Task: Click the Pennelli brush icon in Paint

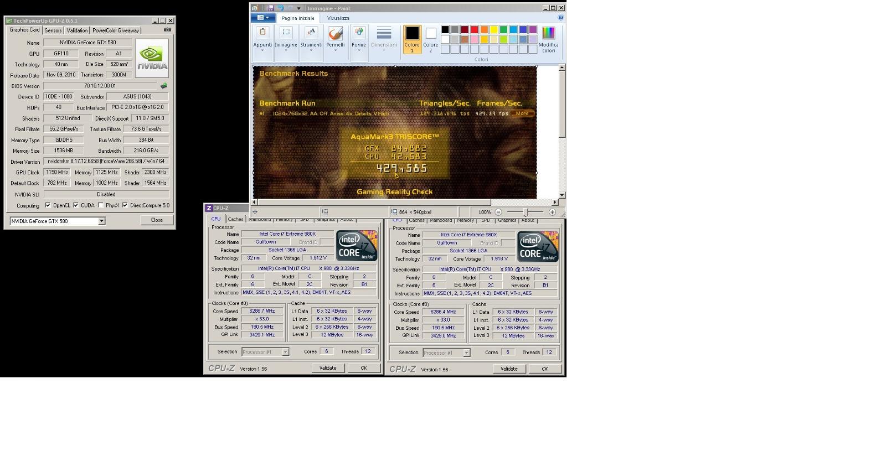Action: point(335,33)
